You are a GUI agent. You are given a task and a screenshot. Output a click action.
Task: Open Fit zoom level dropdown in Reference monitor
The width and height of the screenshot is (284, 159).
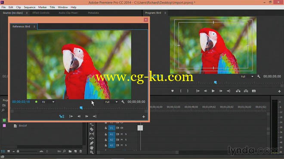(48, 102)
